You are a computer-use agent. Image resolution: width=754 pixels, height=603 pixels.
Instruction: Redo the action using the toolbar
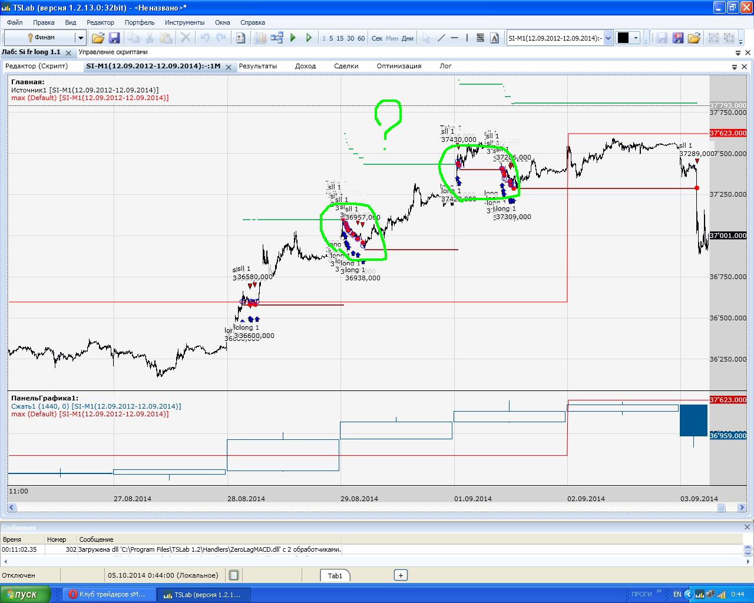(221, 38)
